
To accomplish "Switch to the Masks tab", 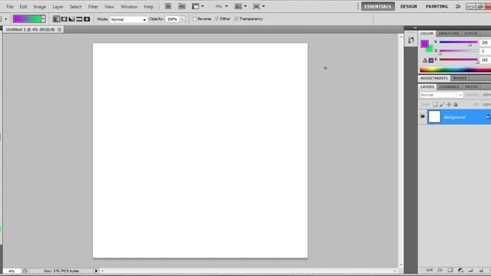I will pyautogui.click(x=460, y=78).
